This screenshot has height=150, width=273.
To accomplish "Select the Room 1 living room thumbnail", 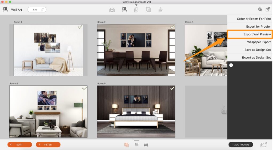I will pos(49,50).
